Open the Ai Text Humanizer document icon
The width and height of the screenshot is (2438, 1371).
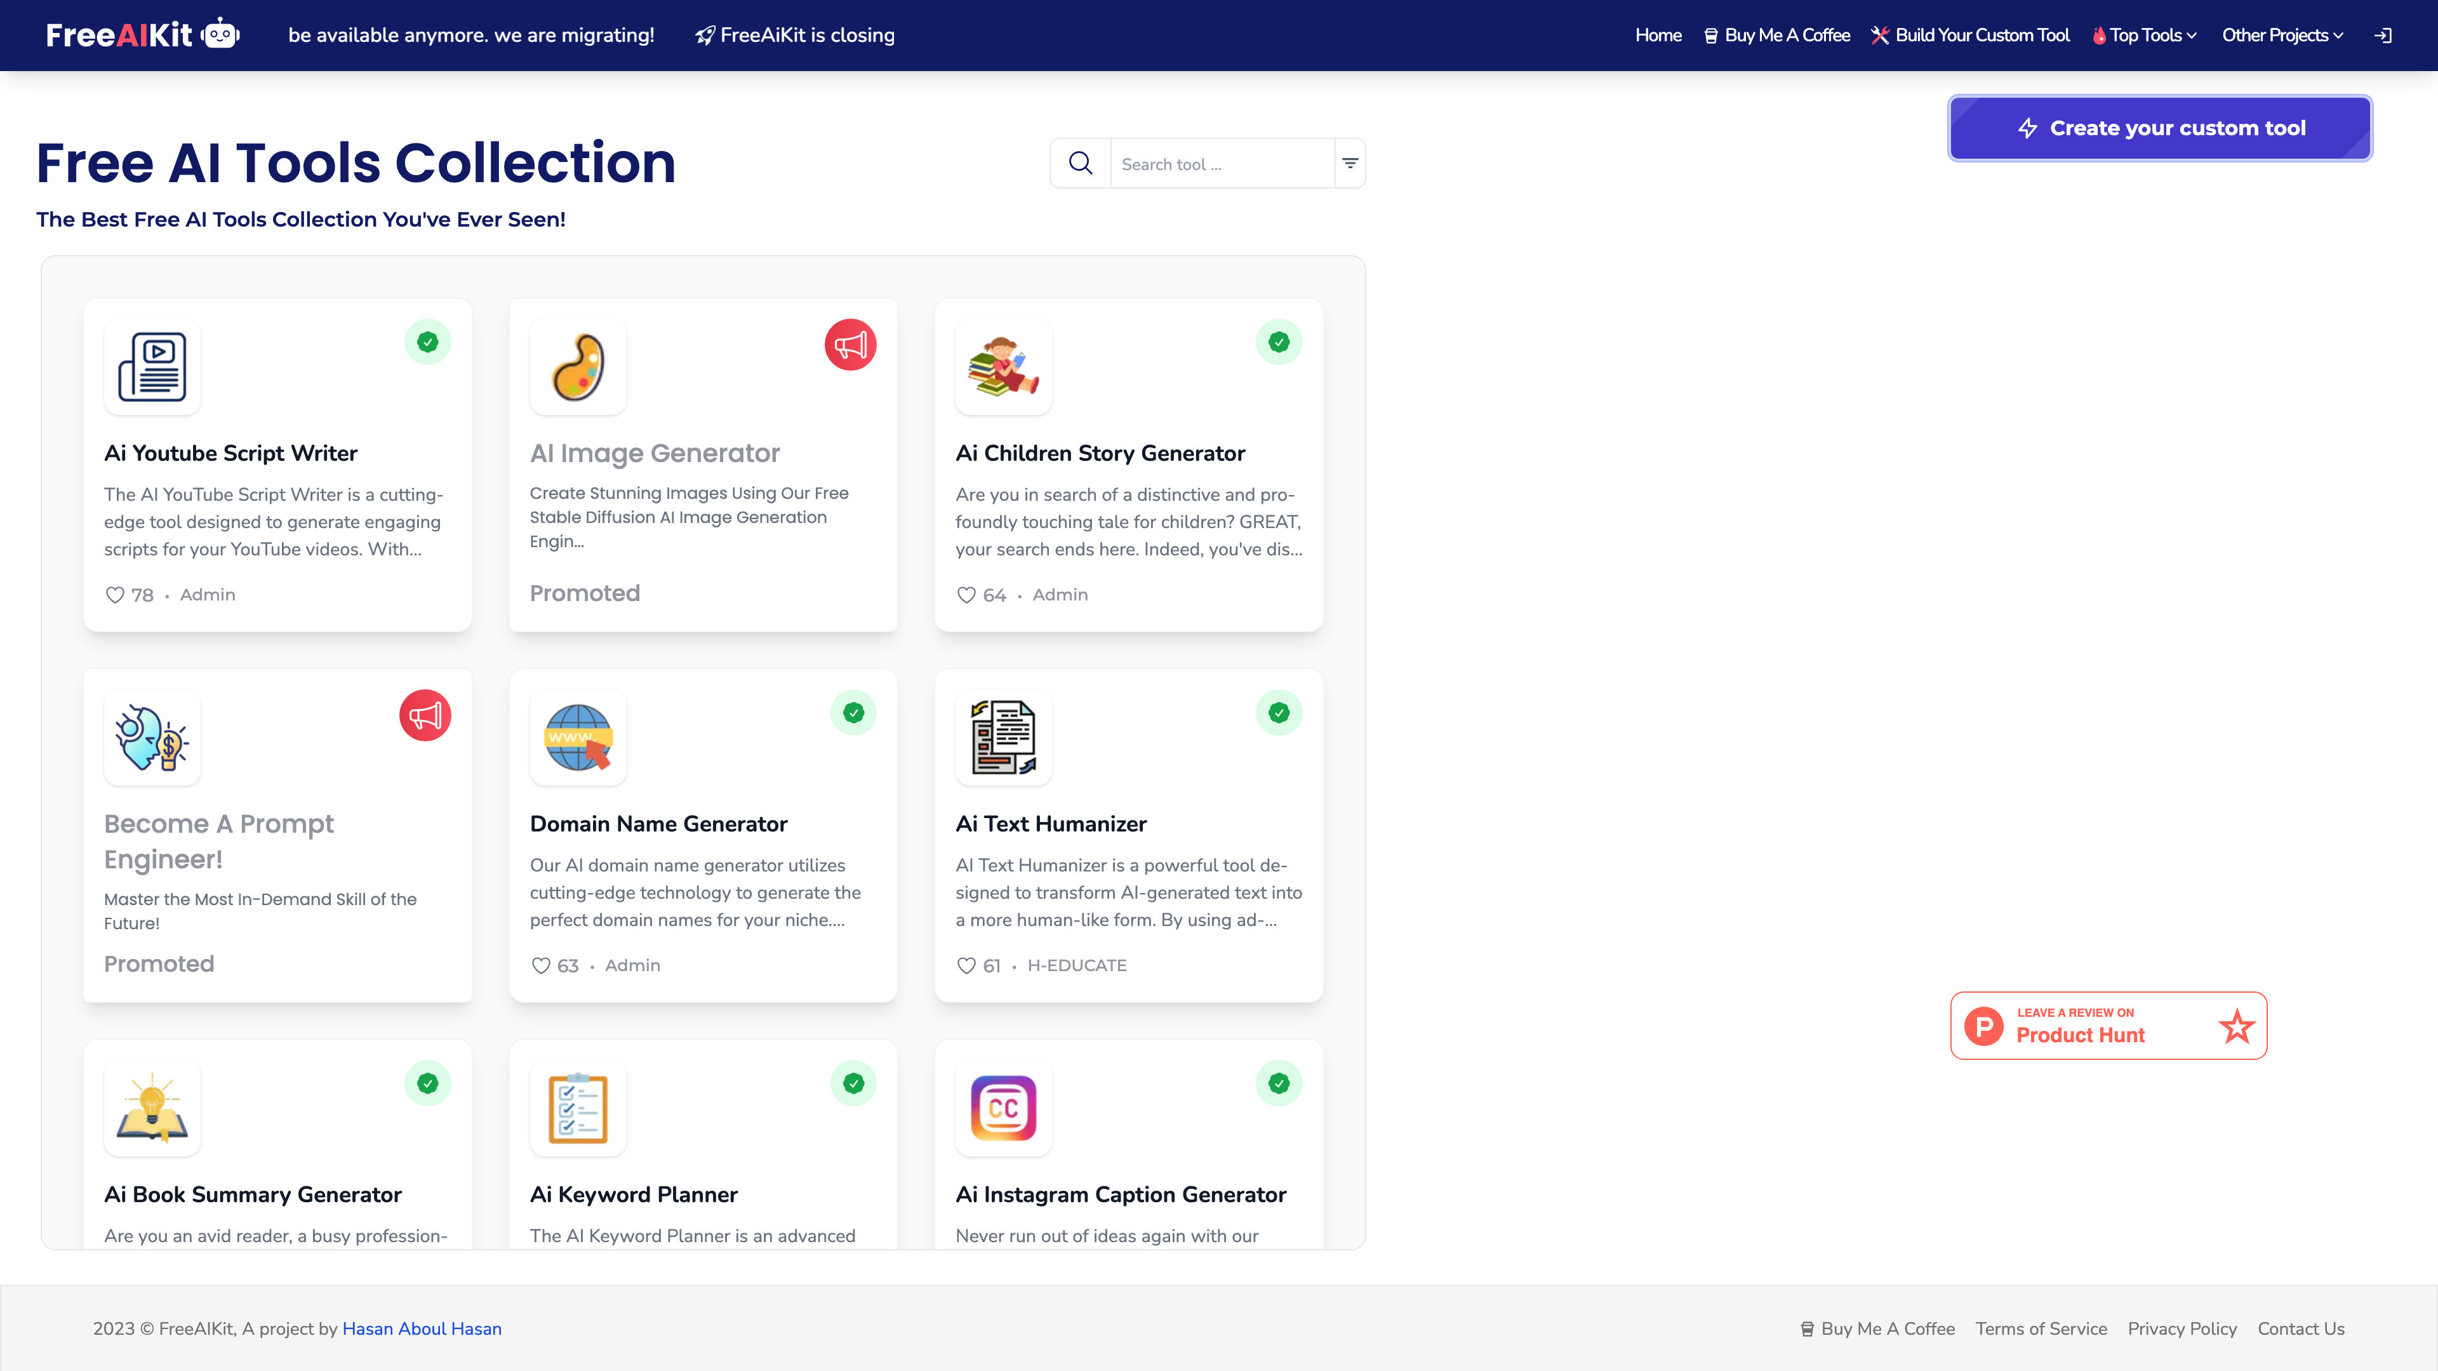[x=1003, y=738]
